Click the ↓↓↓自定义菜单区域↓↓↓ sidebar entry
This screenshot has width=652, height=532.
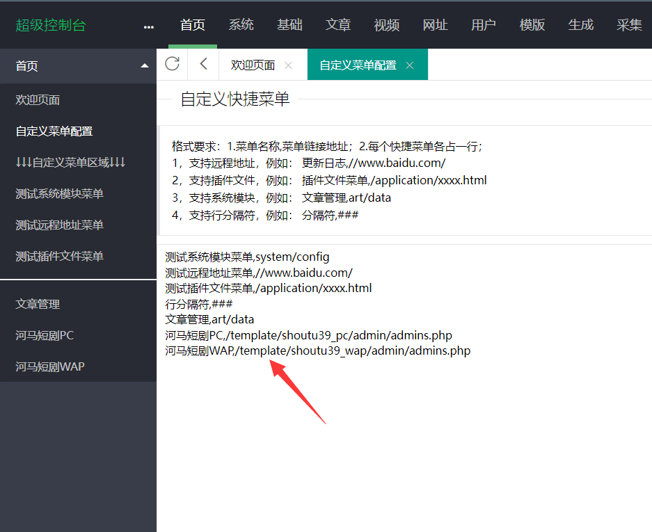(x=78, y=163)
